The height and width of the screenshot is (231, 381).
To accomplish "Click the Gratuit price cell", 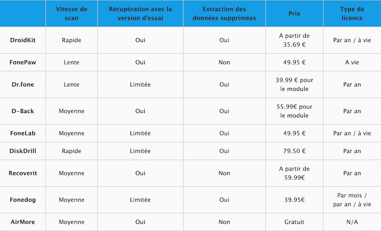I will (x=294, y=222).
